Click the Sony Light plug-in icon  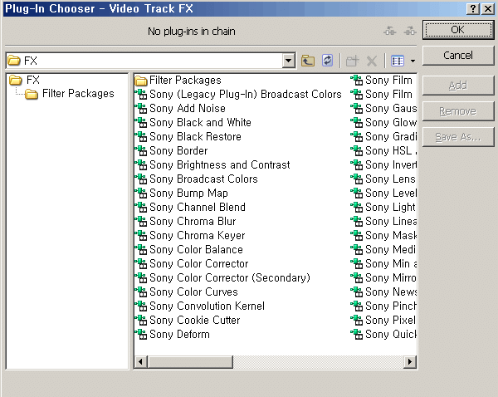tap(357, 208)
